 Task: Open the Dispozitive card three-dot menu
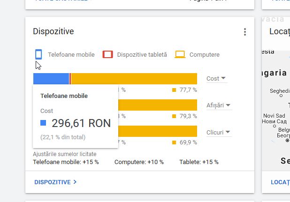[244, 32]
